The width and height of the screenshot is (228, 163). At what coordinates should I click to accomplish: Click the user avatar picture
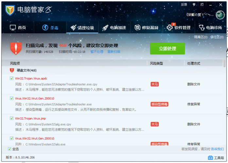pyautogui.click(x=220, y=15)
